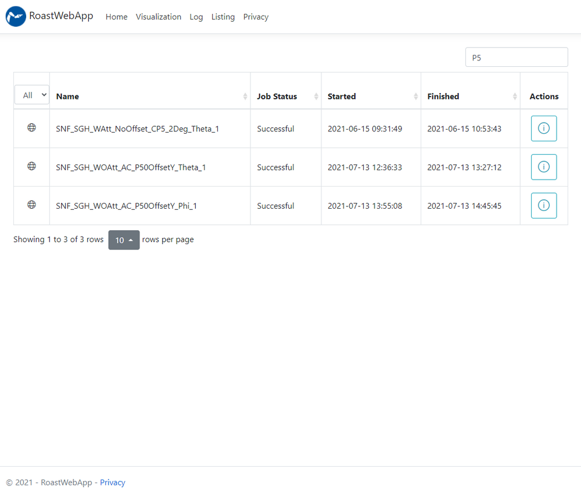Sort by Finished column header
The width and height of the screenshot is (581, 497).
[x=443, y=96]
